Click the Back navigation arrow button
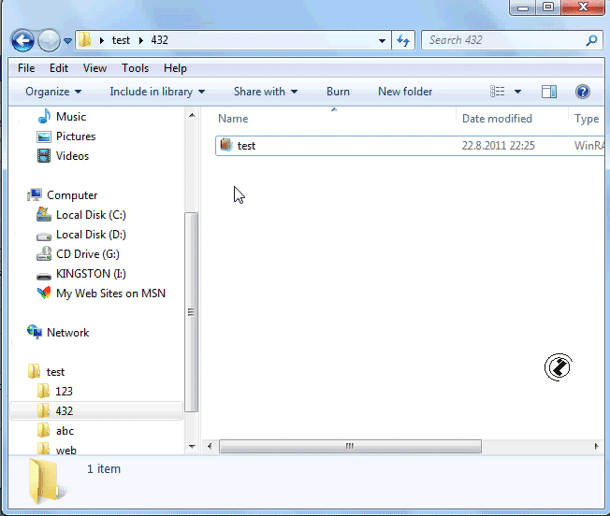The height and width of the screenshot is (516, 610). pyautogui.click(x=23, y=40)
